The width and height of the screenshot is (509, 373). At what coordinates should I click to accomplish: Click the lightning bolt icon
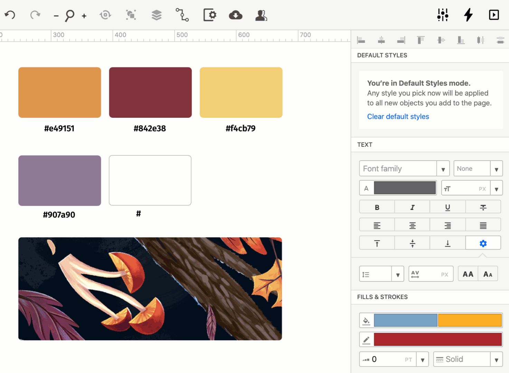(x=468, y=15)
